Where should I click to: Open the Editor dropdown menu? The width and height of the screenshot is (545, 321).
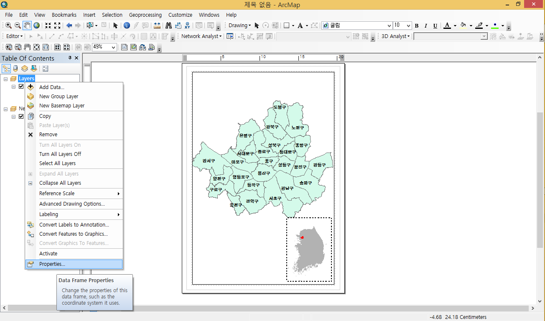point(14,36)
